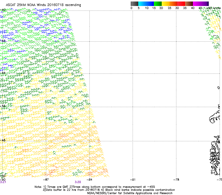Pick the green 15-20 knots color bar segment
222x195 pixels.
(x=158, y=4)
